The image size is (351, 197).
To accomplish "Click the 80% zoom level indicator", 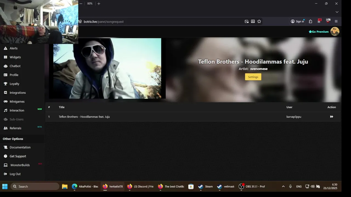I will pos(90,4).
